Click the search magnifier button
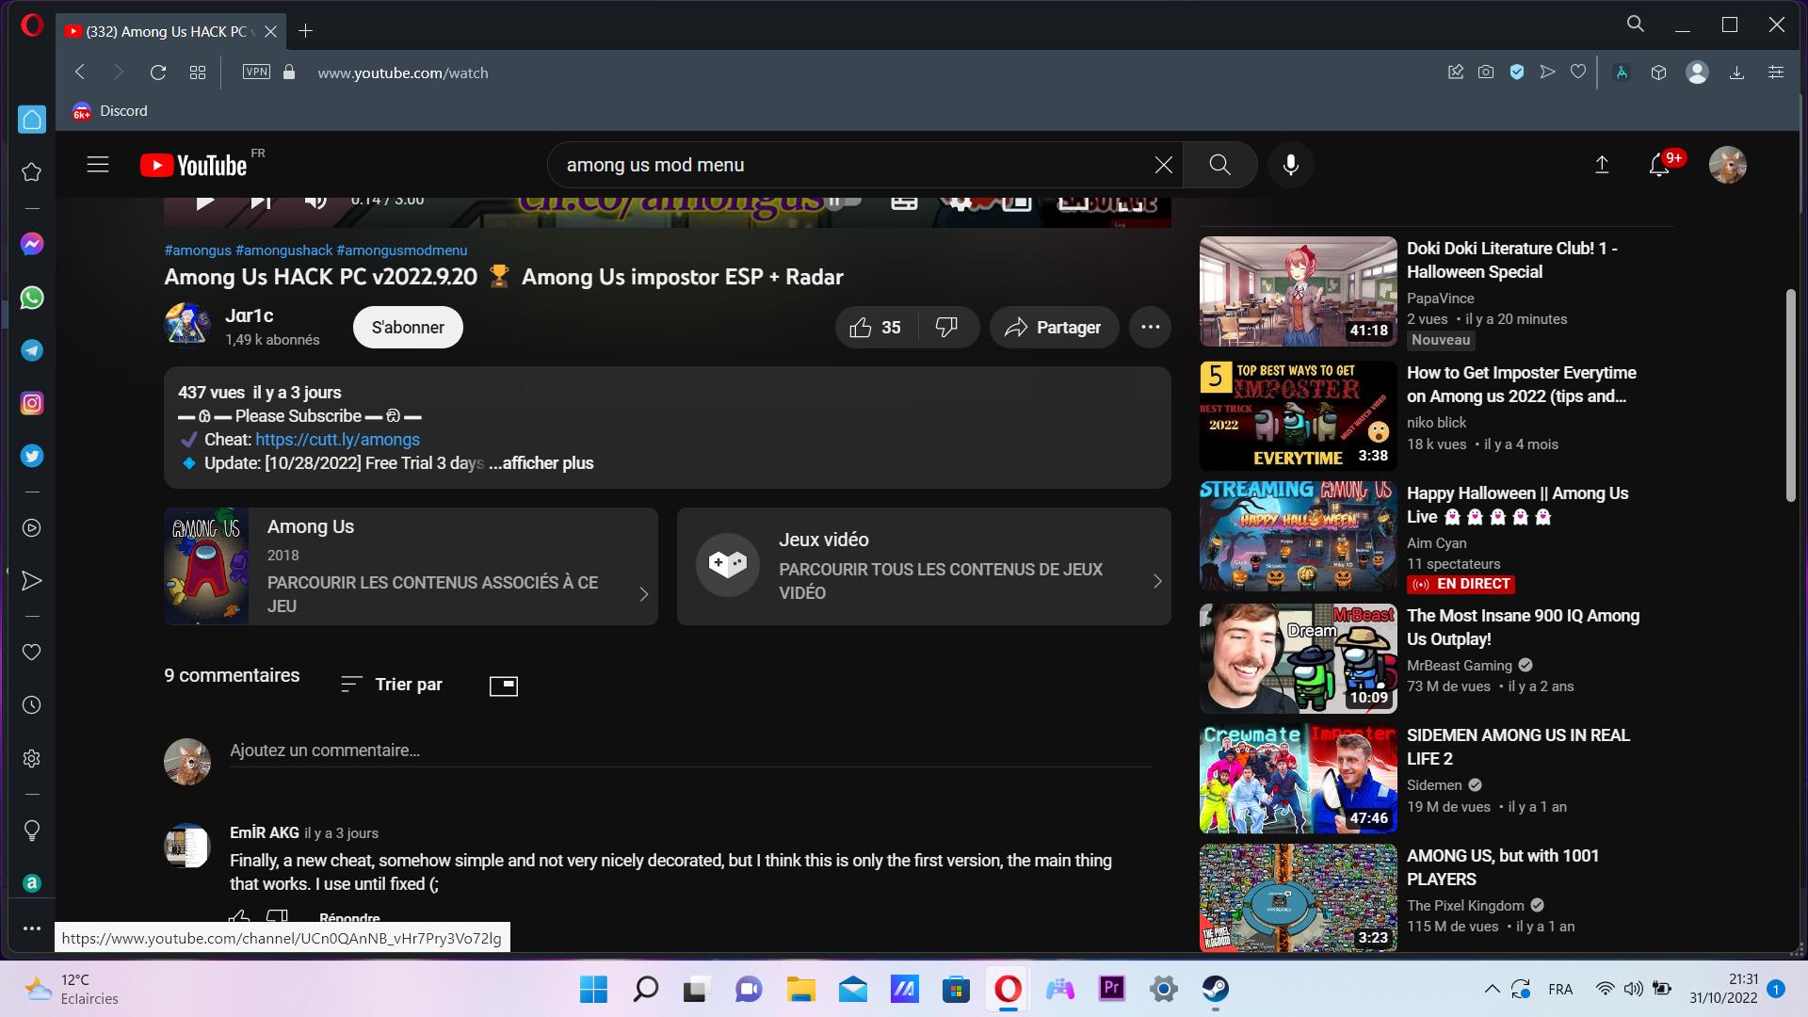The height and width of the screenshot is (1017, 1808). pyautogui.click(x=1219, y=165)
